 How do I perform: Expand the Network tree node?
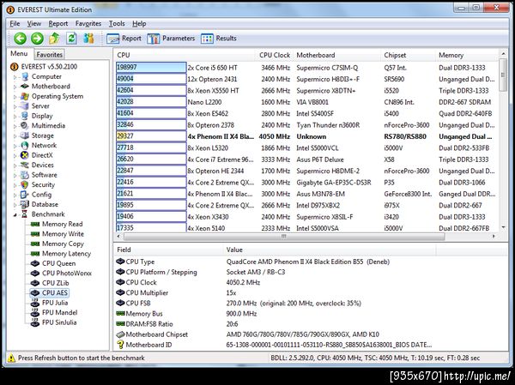tap(15, 146)
